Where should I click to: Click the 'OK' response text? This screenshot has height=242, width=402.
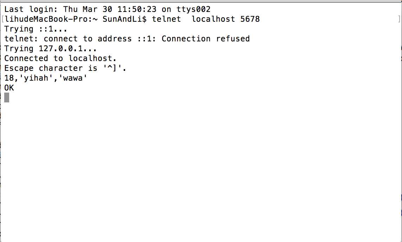9,88
